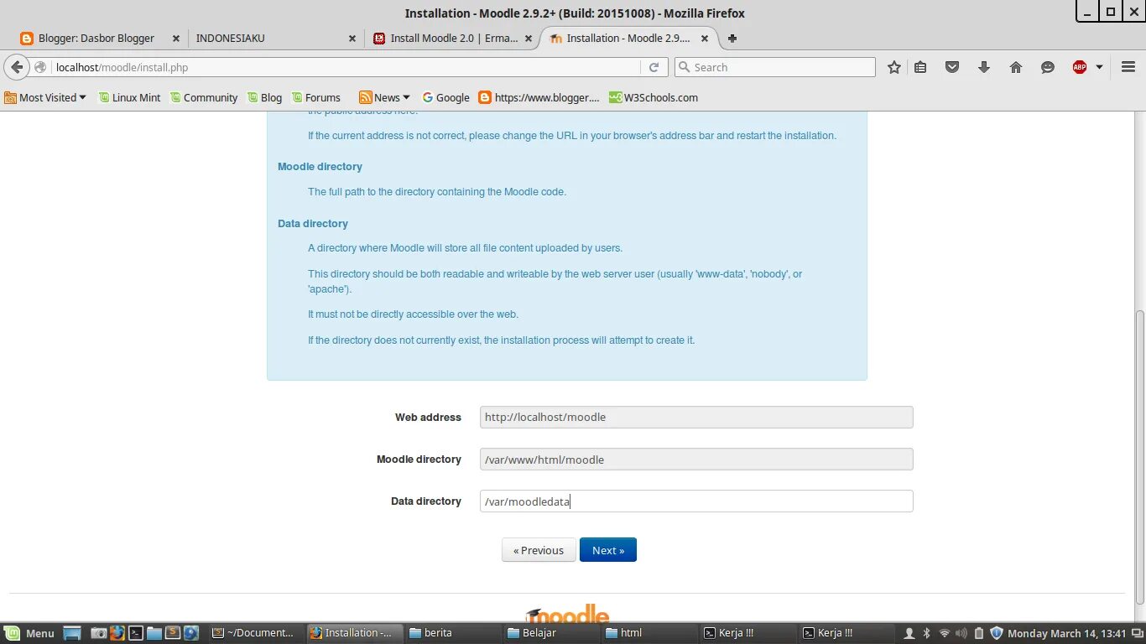Open the Forums bookmark
The width and height of the screenshot is (1146, 644).
(x=315, y=97)
